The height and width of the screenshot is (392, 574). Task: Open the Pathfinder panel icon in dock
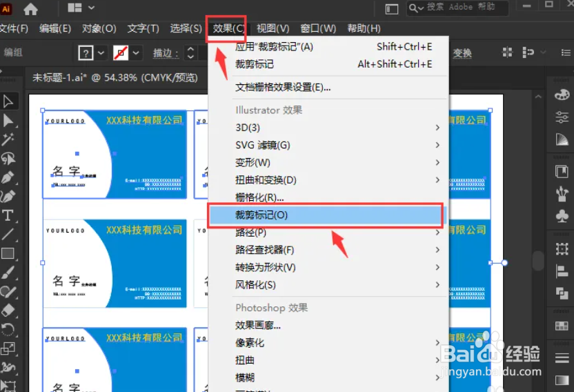(562, 293)
